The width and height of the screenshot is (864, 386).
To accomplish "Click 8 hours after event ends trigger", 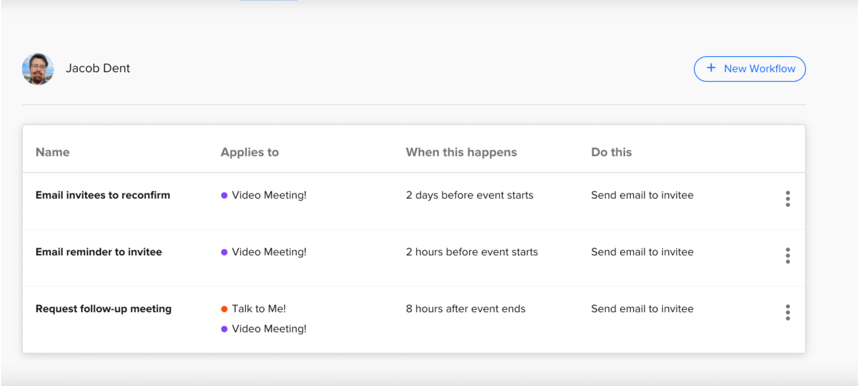I will coord(466,309).
